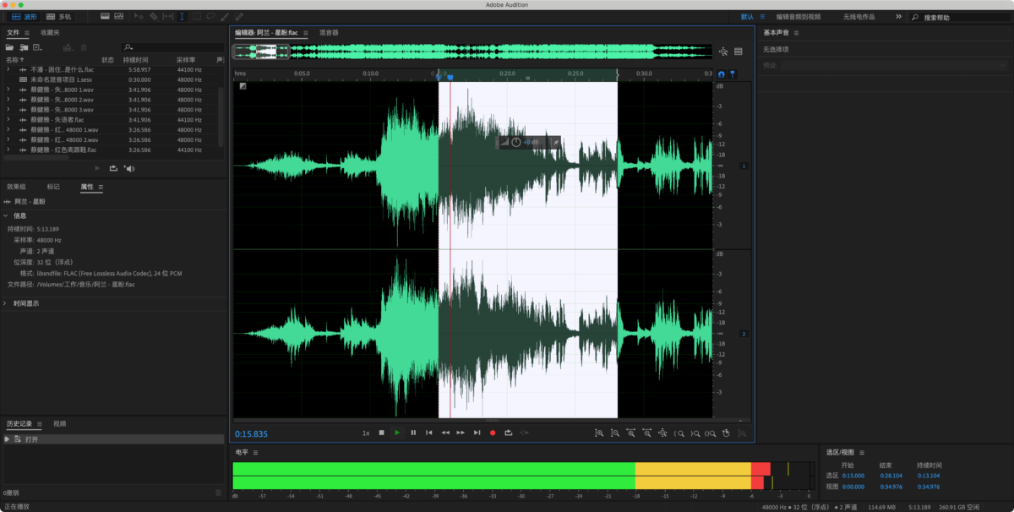Open the 标记 tab

click(53, 187)
